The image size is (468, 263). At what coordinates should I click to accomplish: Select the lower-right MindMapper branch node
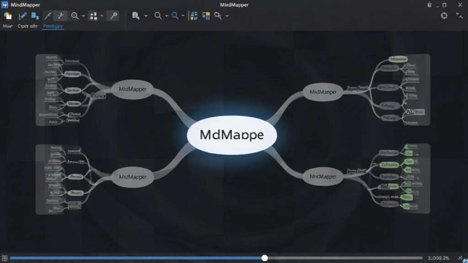(323, 177)
